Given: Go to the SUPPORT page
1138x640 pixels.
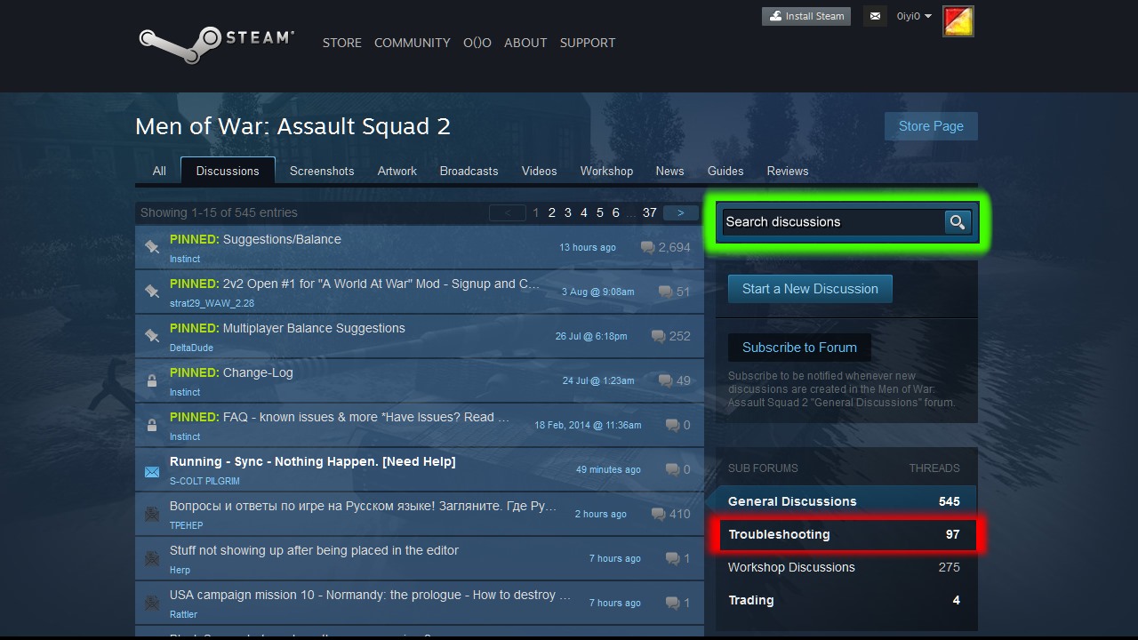Looking at the screenshot, I should 588,43.
